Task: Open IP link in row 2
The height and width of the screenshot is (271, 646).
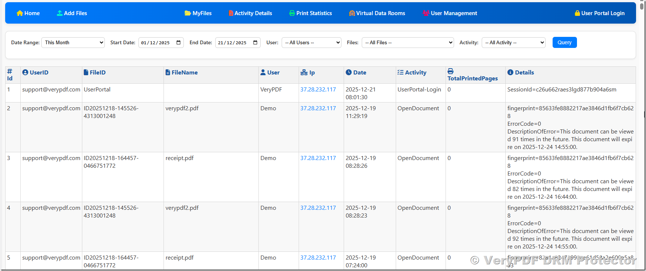Action: coord(318,108)
